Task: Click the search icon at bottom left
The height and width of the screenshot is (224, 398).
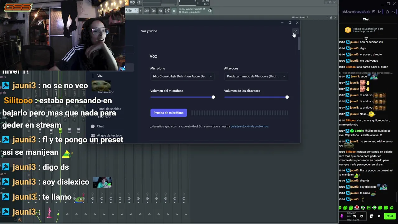Action: [x=20, y=220]
